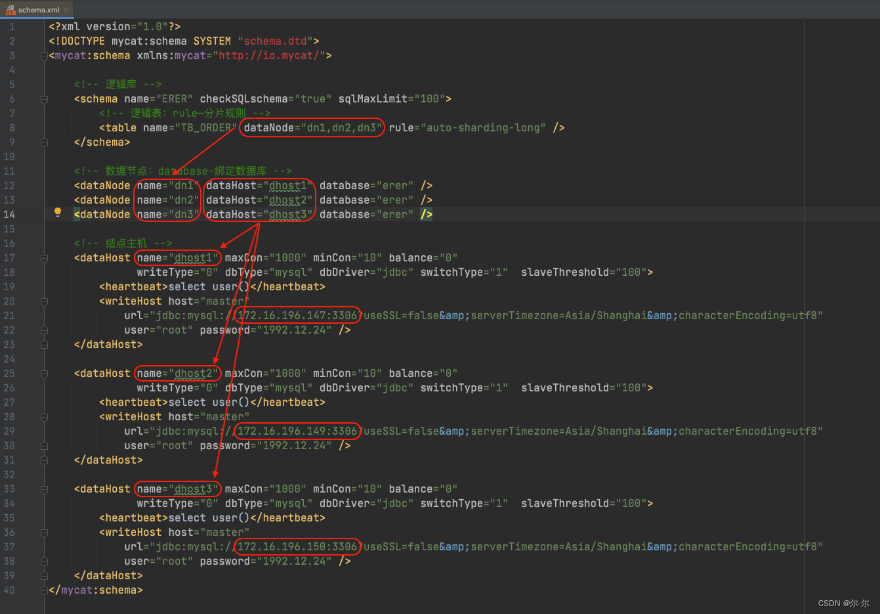
Task: Collapse the dhost1 dataHost fold on line 17
Action: coord(45,258)
